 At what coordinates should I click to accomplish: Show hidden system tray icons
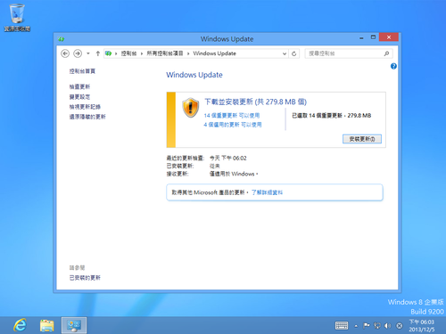356,326
